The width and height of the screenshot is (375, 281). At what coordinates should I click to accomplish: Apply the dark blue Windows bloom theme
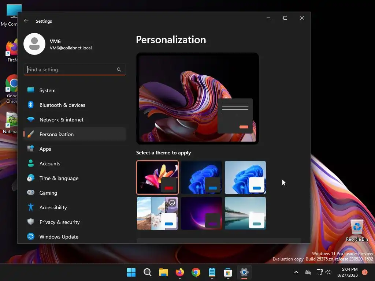coord(201,177)
